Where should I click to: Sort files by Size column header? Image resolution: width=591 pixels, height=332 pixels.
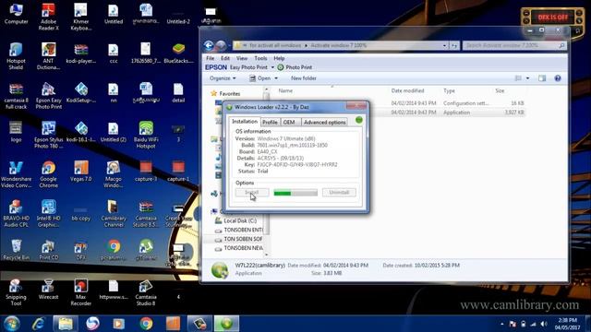coord(500,90)
